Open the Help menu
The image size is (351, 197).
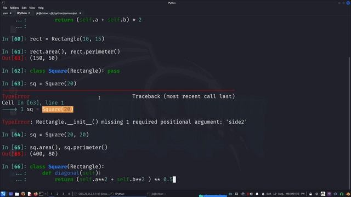click(x=41, y=8)
